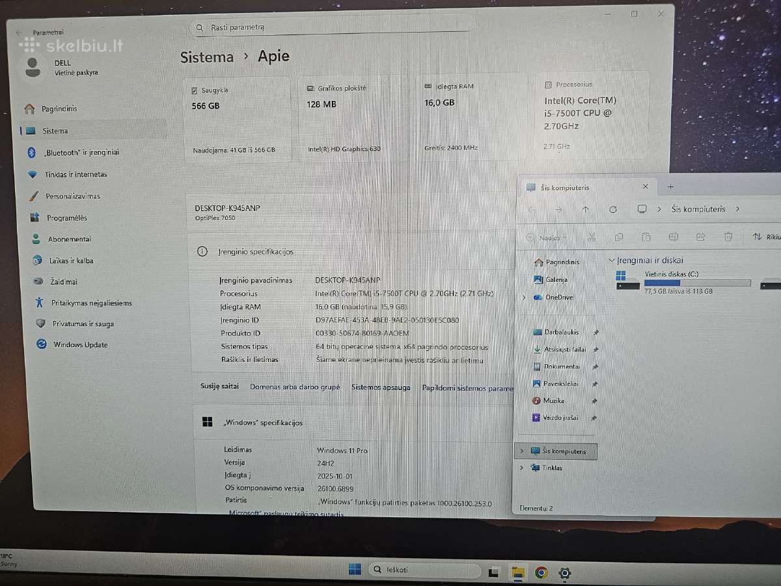Expand the chevron after Šis kompiuteris path
781x586 pixels.
pyautogui.click(x=737, y=210)
